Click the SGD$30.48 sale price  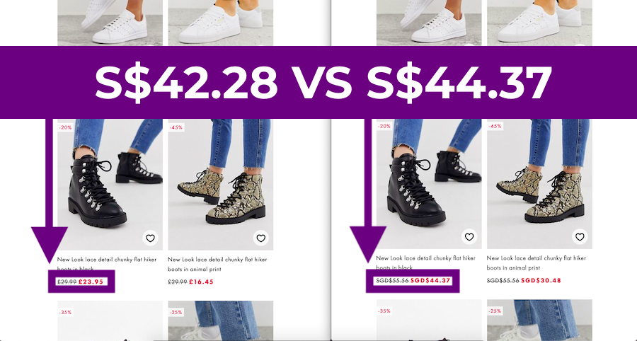tap(541, 281)
